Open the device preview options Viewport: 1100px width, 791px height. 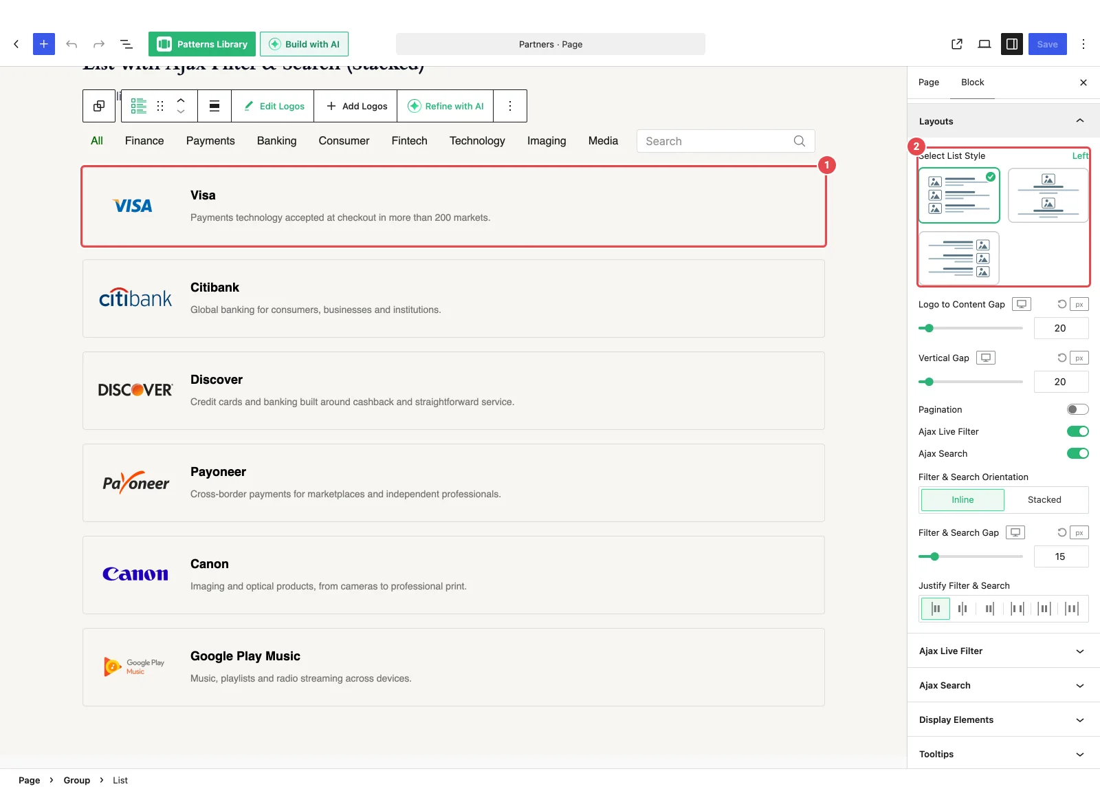984,44
